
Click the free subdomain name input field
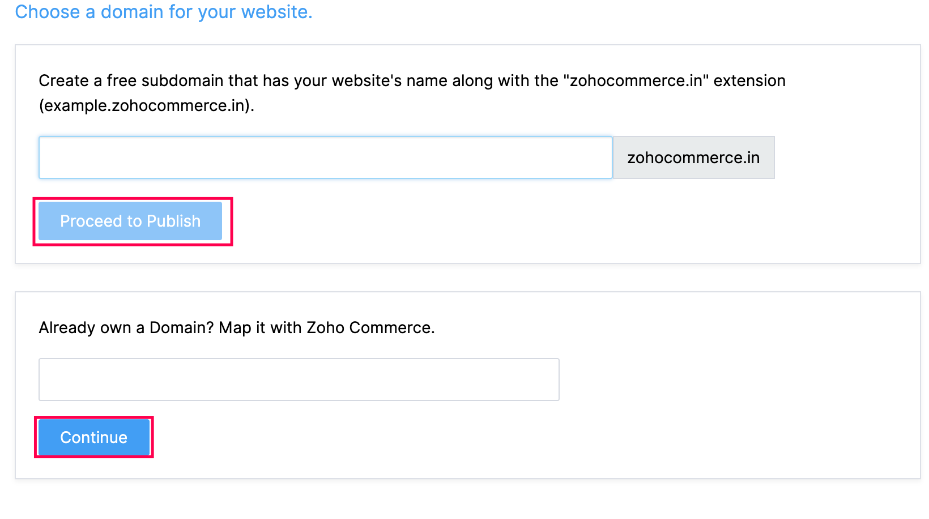click(x=325, y=158)
